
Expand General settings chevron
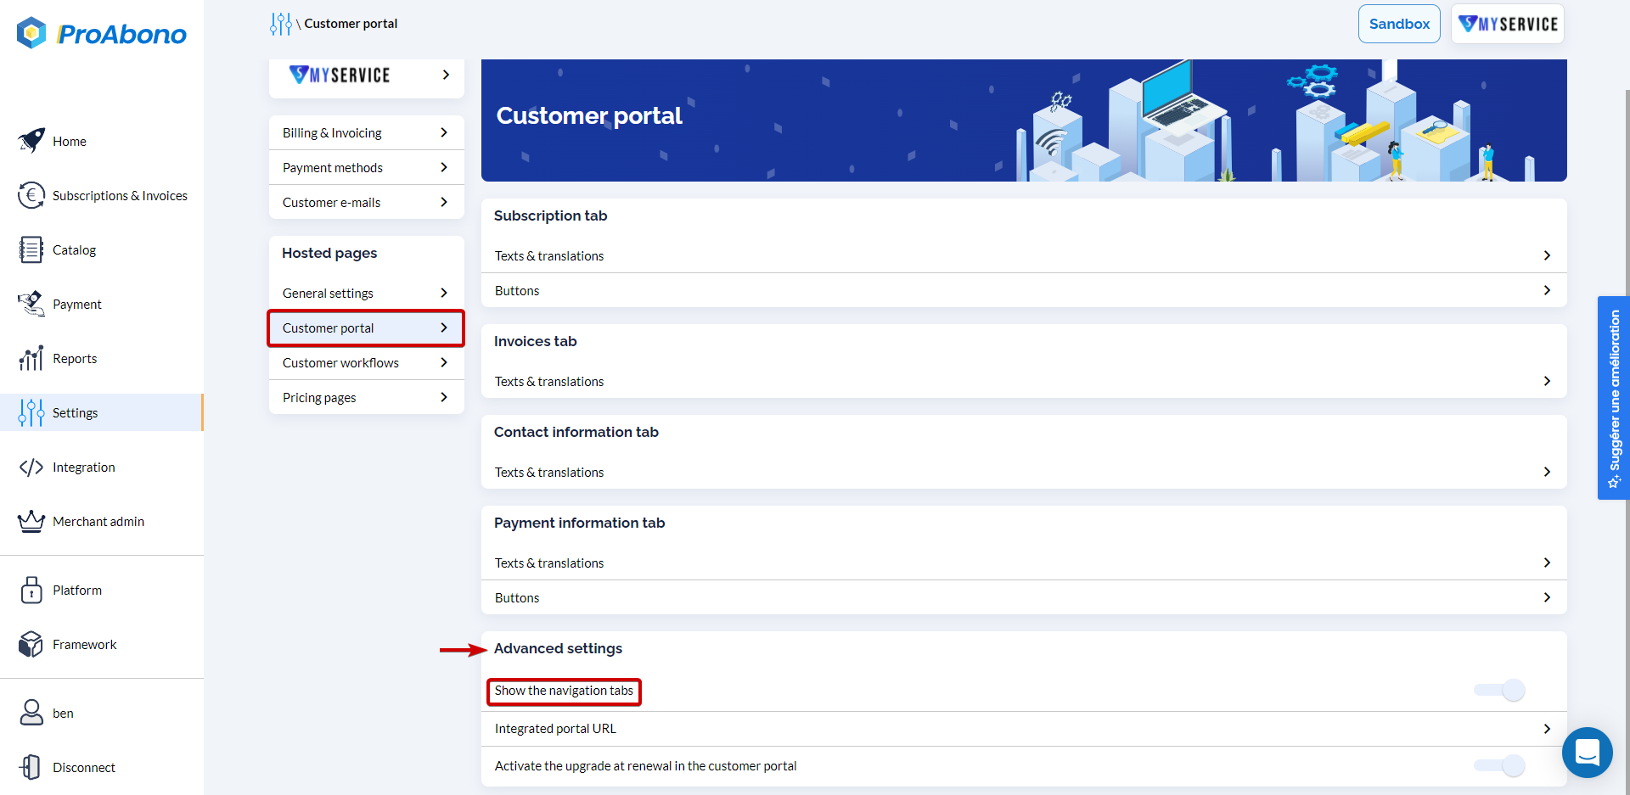coord(444,293)
